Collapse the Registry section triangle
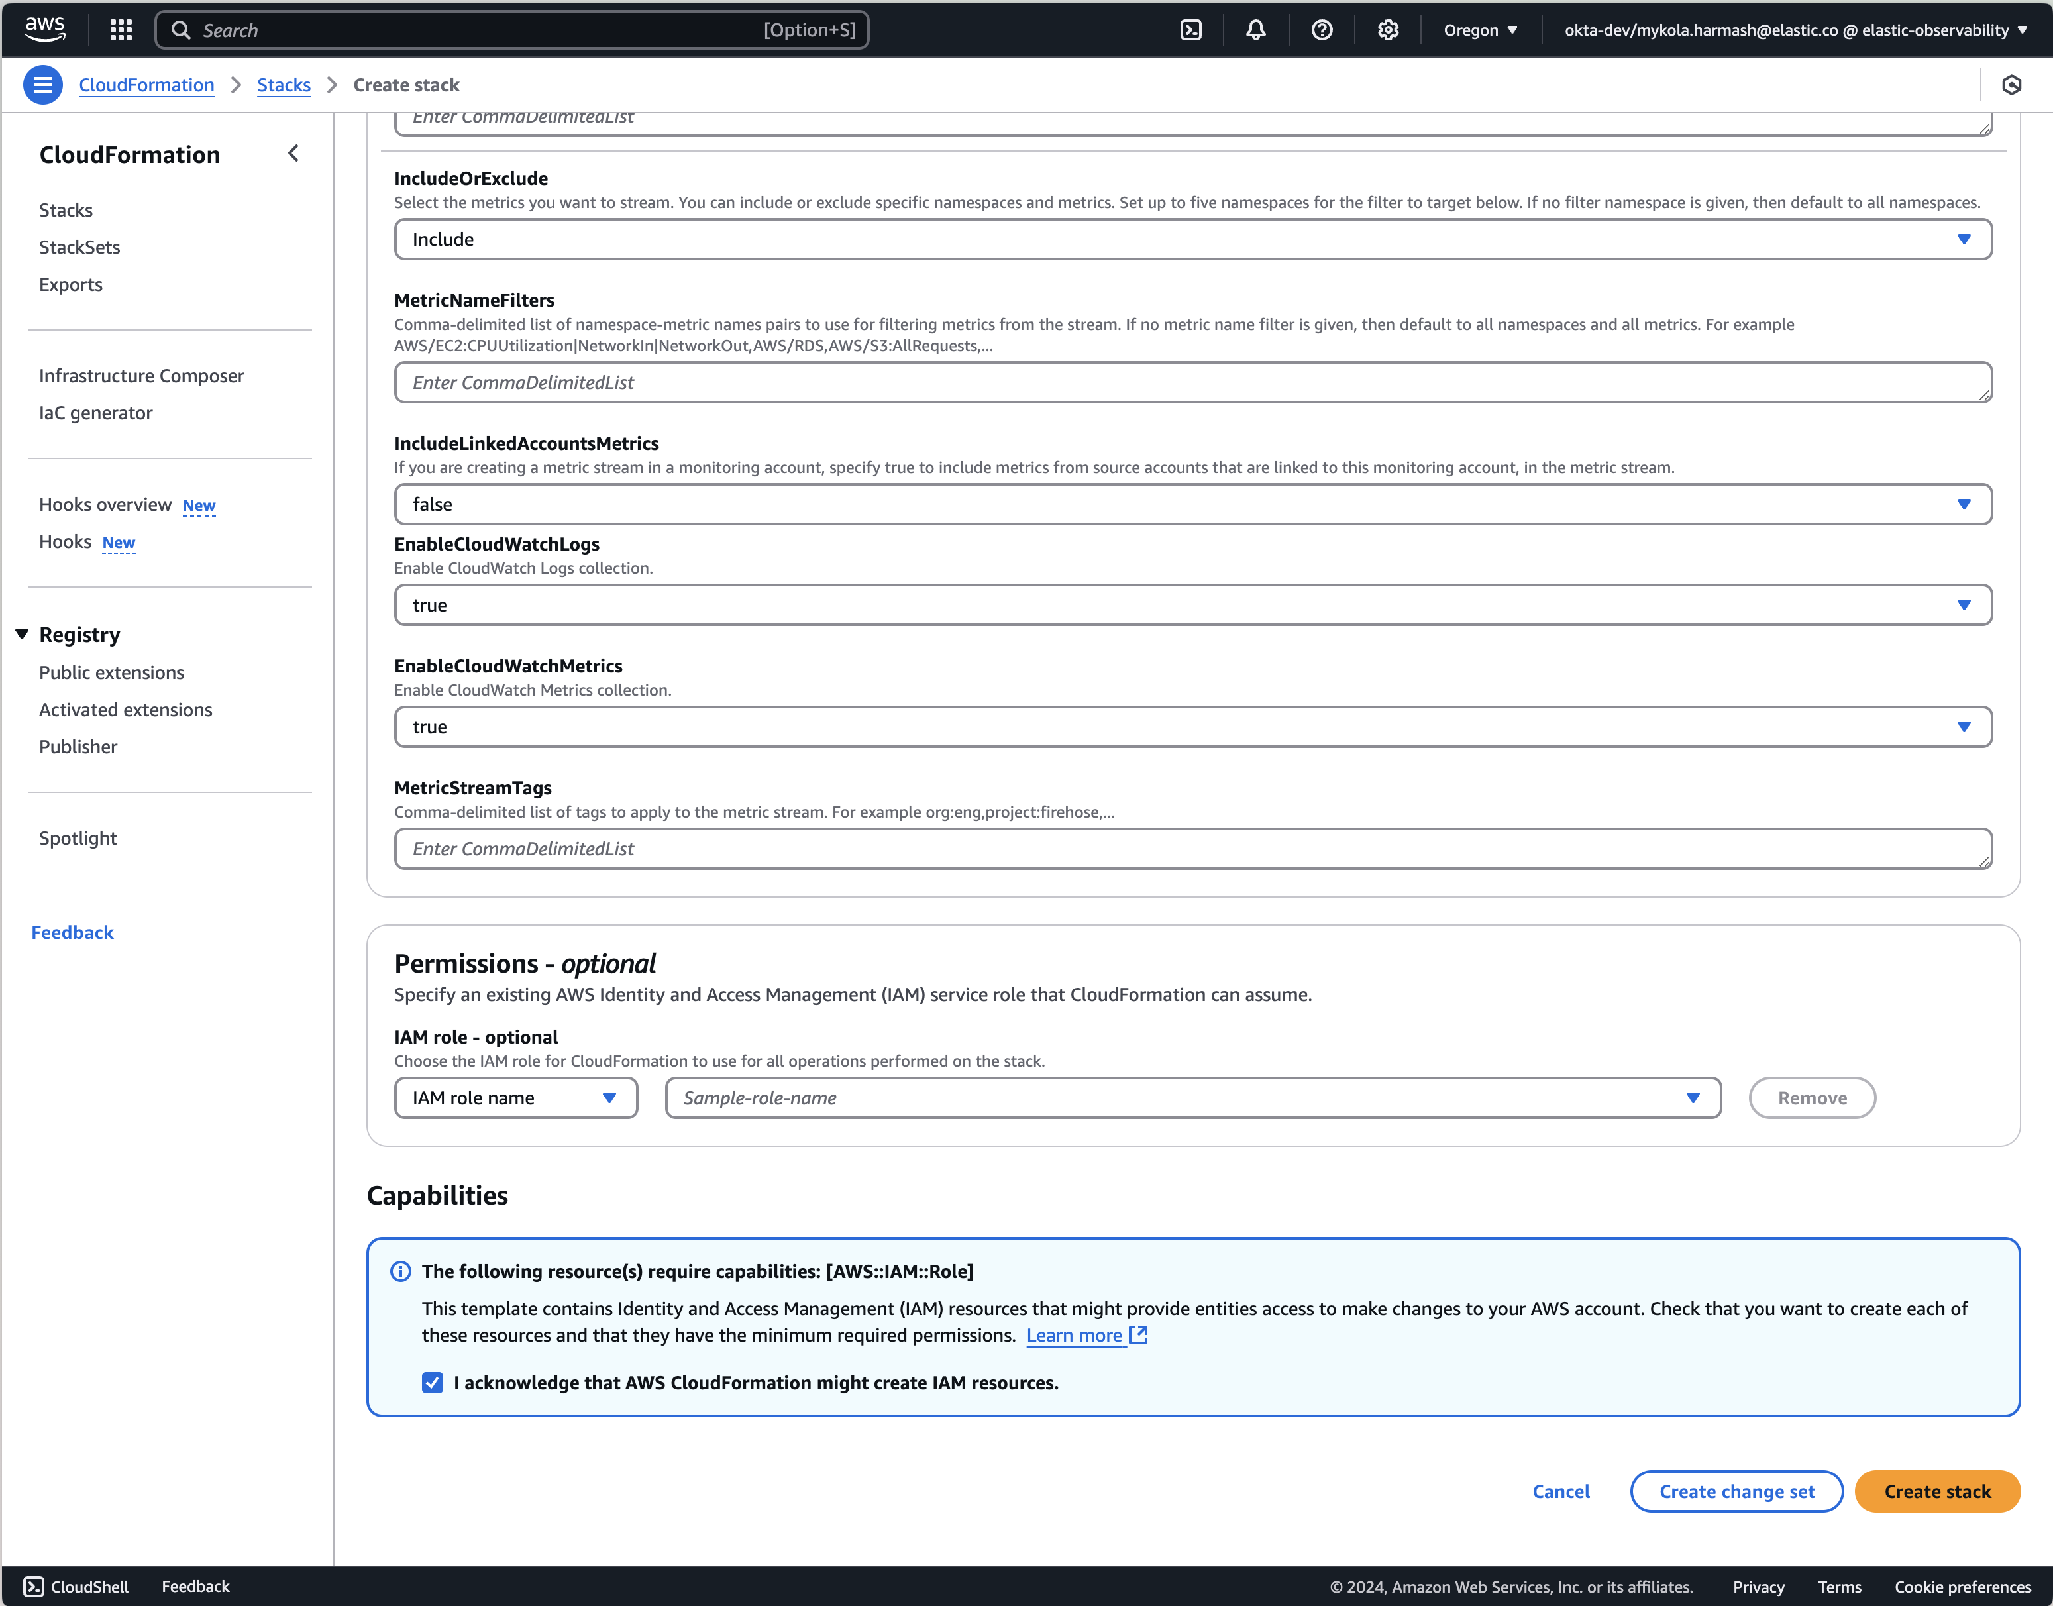 point(22,635)
